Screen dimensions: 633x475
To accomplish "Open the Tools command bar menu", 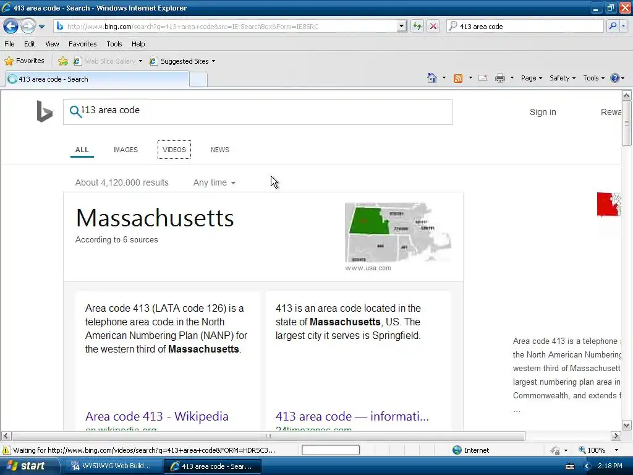I will [593, 78].
